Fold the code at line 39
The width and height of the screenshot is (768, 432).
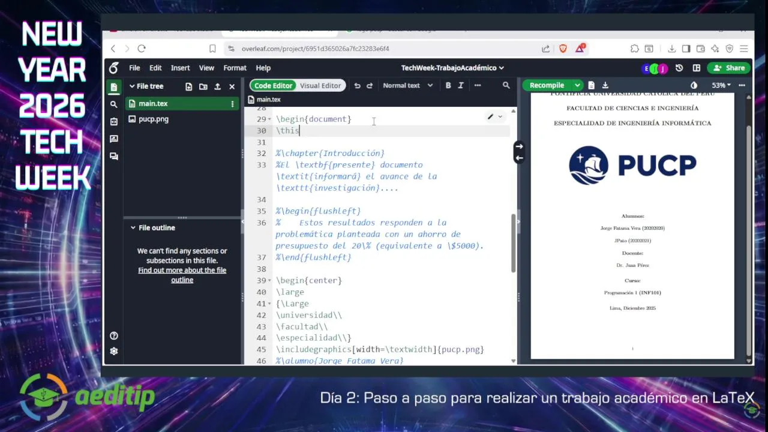click(269, 281)
